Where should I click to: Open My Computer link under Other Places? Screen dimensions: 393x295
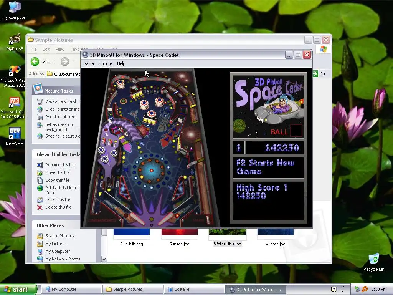[x=58, y=251]
